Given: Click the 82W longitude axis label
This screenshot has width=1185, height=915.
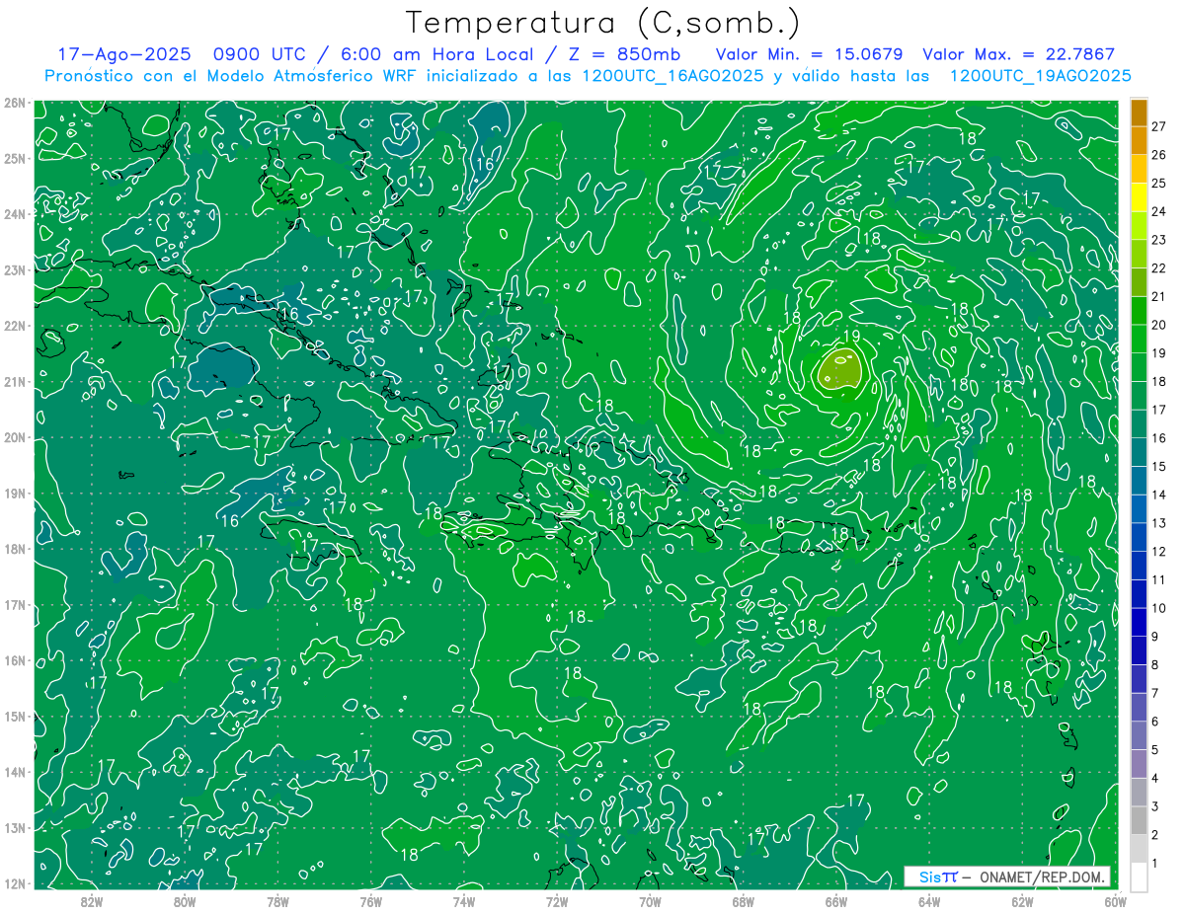Looking at the screenshot, I should click(x=91, y=901).
